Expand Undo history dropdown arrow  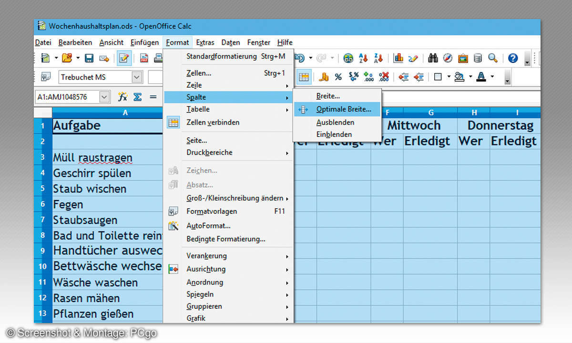310,58
